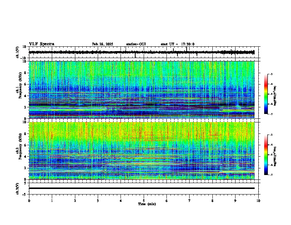Viewport: 291px width, 225px height.
Task: Select the "start UT = 17:30:0" text
Action: tap(177, 44)
